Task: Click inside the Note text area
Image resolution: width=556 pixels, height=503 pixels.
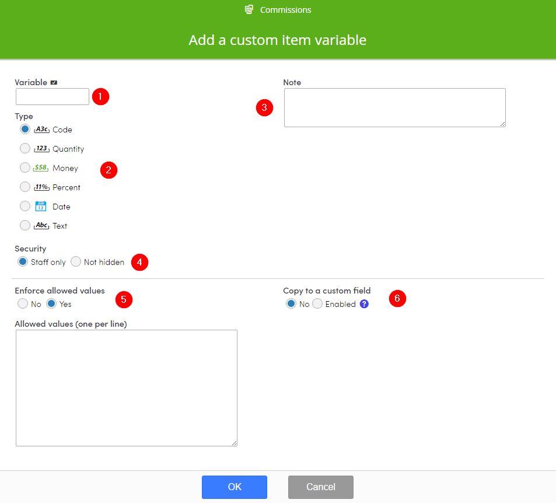Action: pyautogui.click(x=394, y=108)
